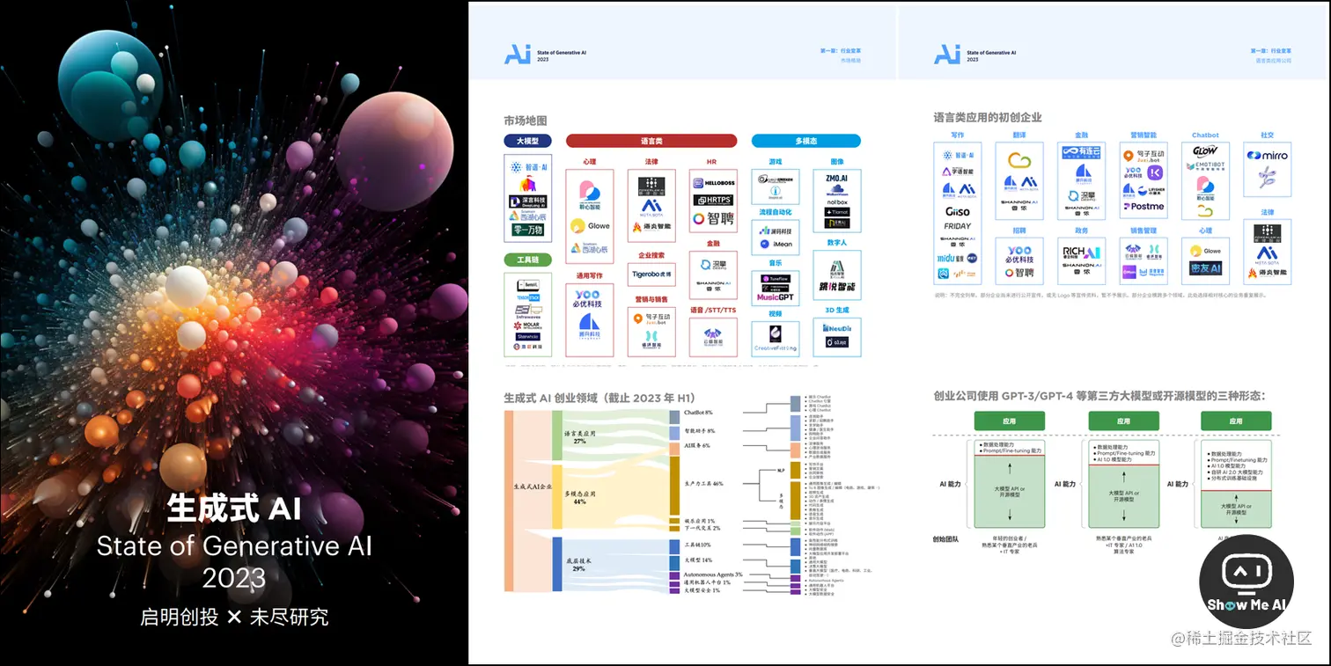Click the EMOTIBOT logo
This screenshot has height=666, width=1331.
pos(1205,166)
